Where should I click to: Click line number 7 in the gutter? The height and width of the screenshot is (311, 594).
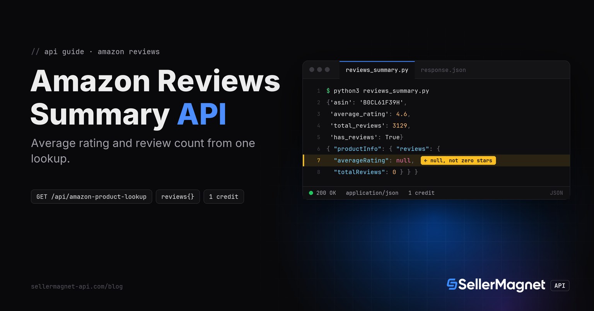(x=319, y=161)
